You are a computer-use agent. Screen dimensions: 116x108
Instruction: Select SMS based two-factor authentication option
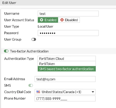tap(67, 69)
